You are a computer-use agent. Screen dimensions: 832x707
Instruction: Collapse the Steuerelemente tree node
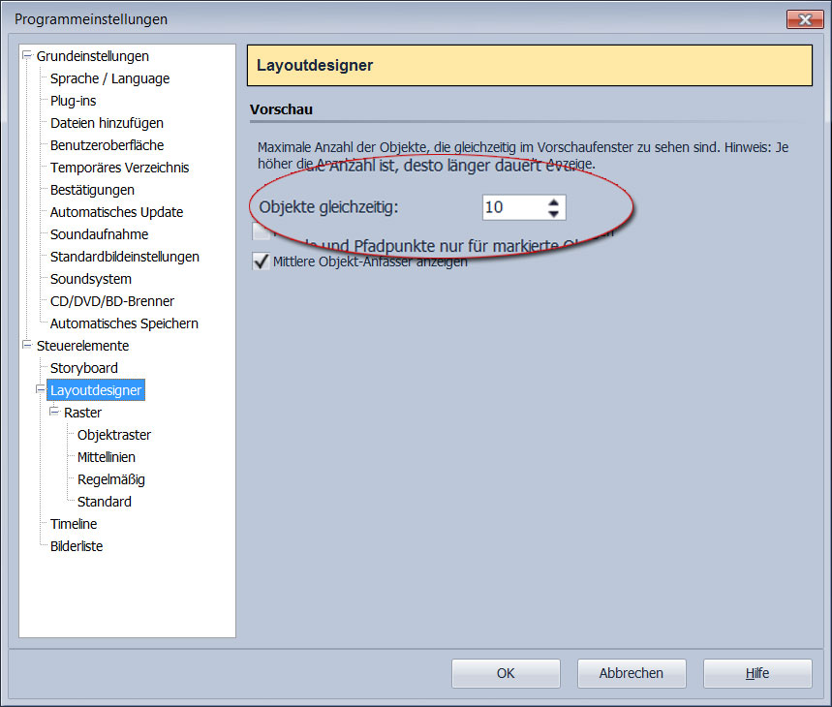pos(27,346)
